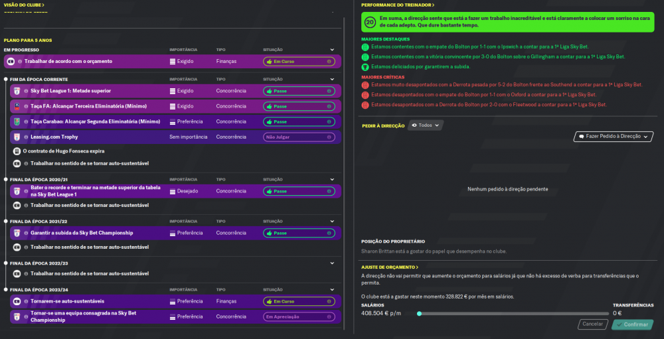Click FA Cup badge in 'Taça FA' row
Viewport: 664px width, 339px height.
pyautogui.click(x=17, y=106)
